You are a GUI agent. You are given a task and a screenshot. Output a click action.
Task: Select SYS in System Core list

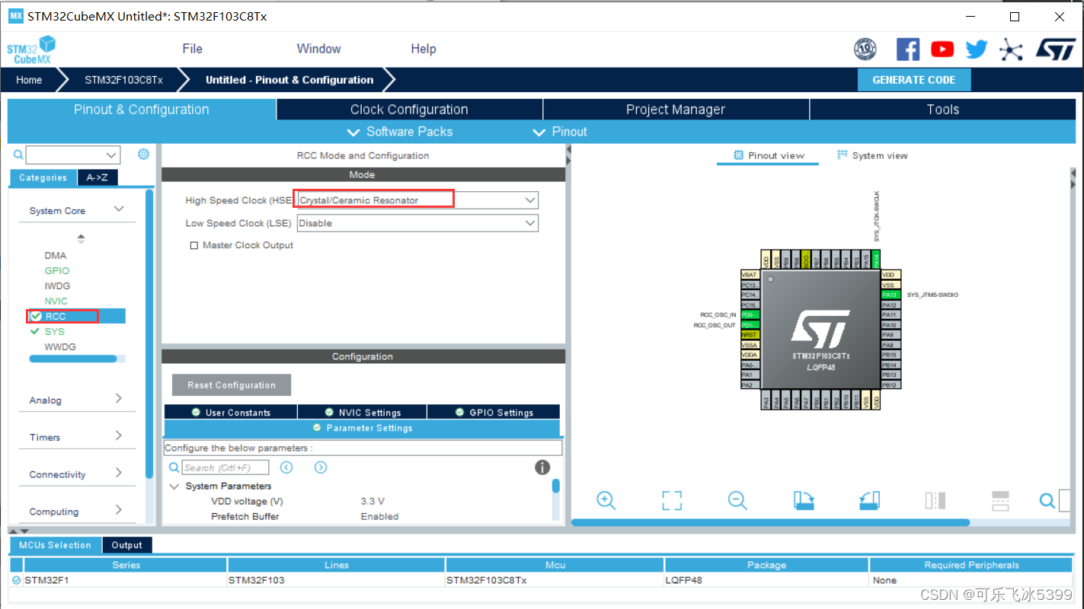55,331
